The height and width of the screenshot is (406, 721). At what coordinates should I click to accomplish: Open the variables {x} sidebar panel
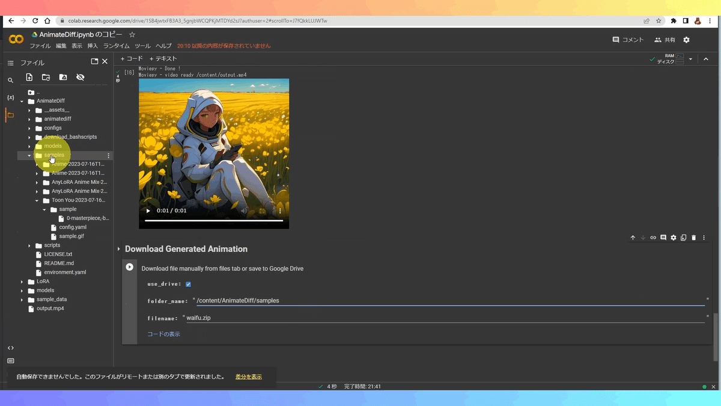pyautogui.click(x=10, y=97)
